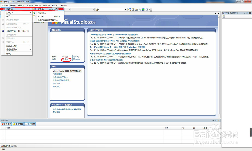
Task: Open the document tab list dropdown arrow
Action: (215, 13)
